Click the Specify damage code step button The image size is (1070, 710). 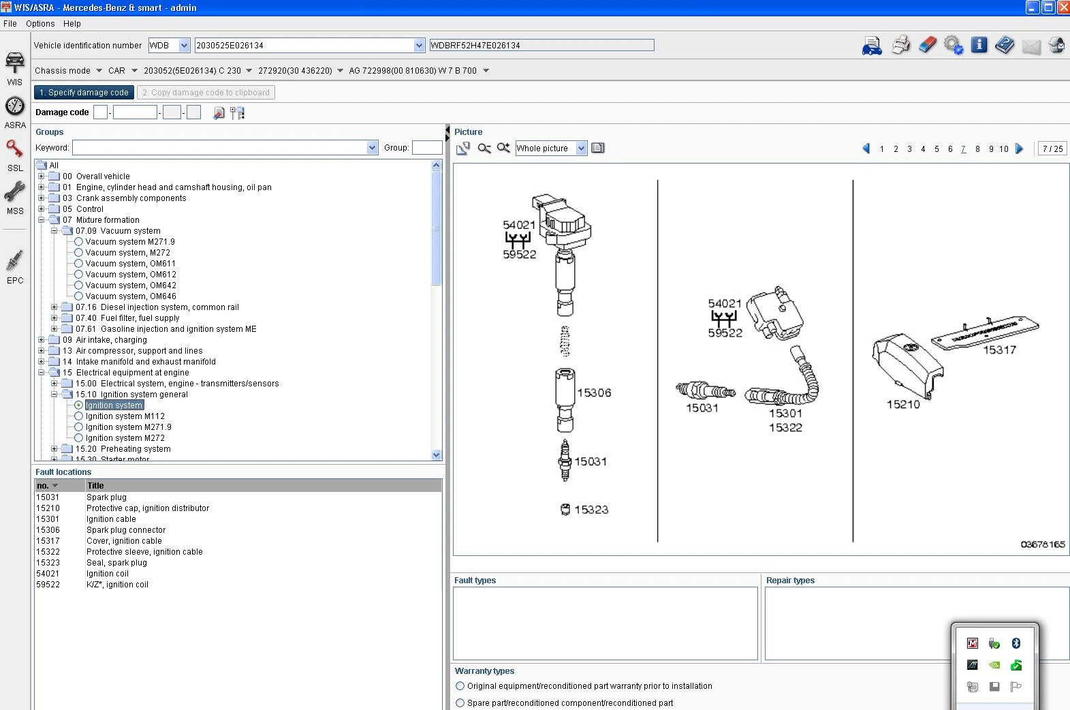pyautogui.click(x=84, y=93)
